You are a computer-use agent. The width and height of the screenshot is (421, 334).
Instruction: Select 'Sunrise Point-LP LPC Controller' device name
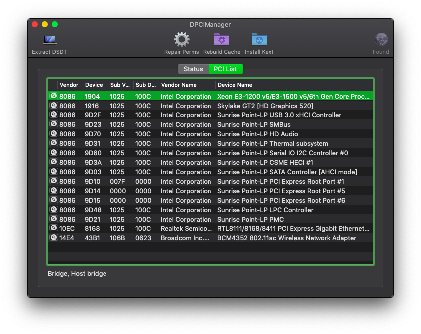[x=265, y=210]
